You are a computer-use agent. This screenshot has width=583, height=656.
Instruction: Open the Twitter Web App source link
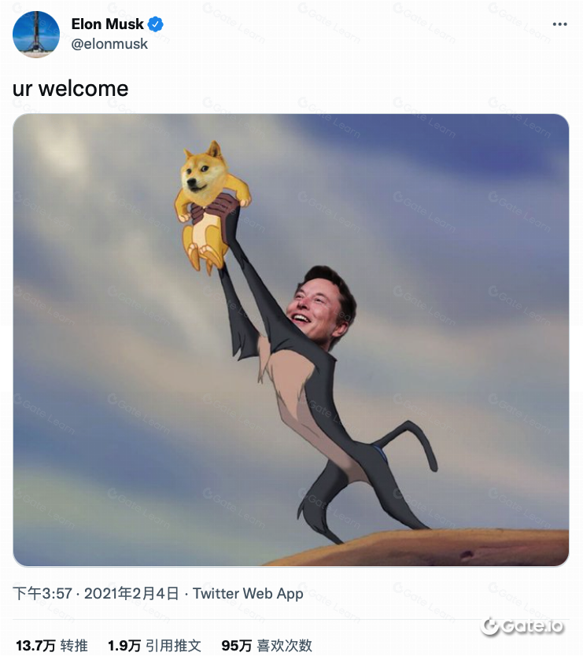248,593
